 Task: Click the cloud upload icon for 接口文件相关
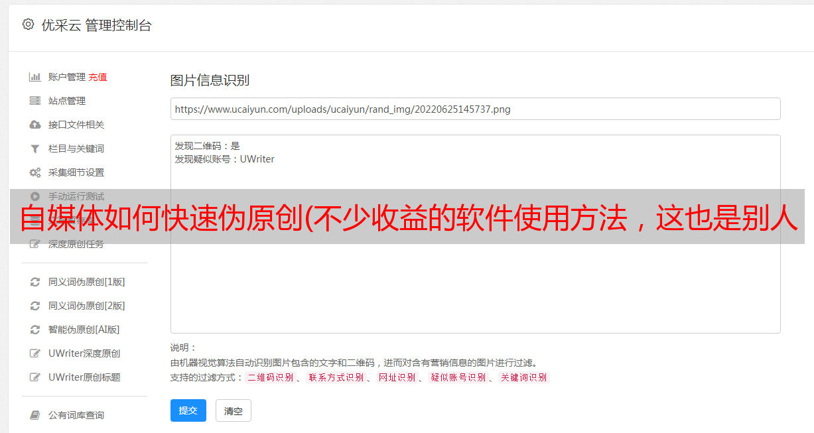35,125
